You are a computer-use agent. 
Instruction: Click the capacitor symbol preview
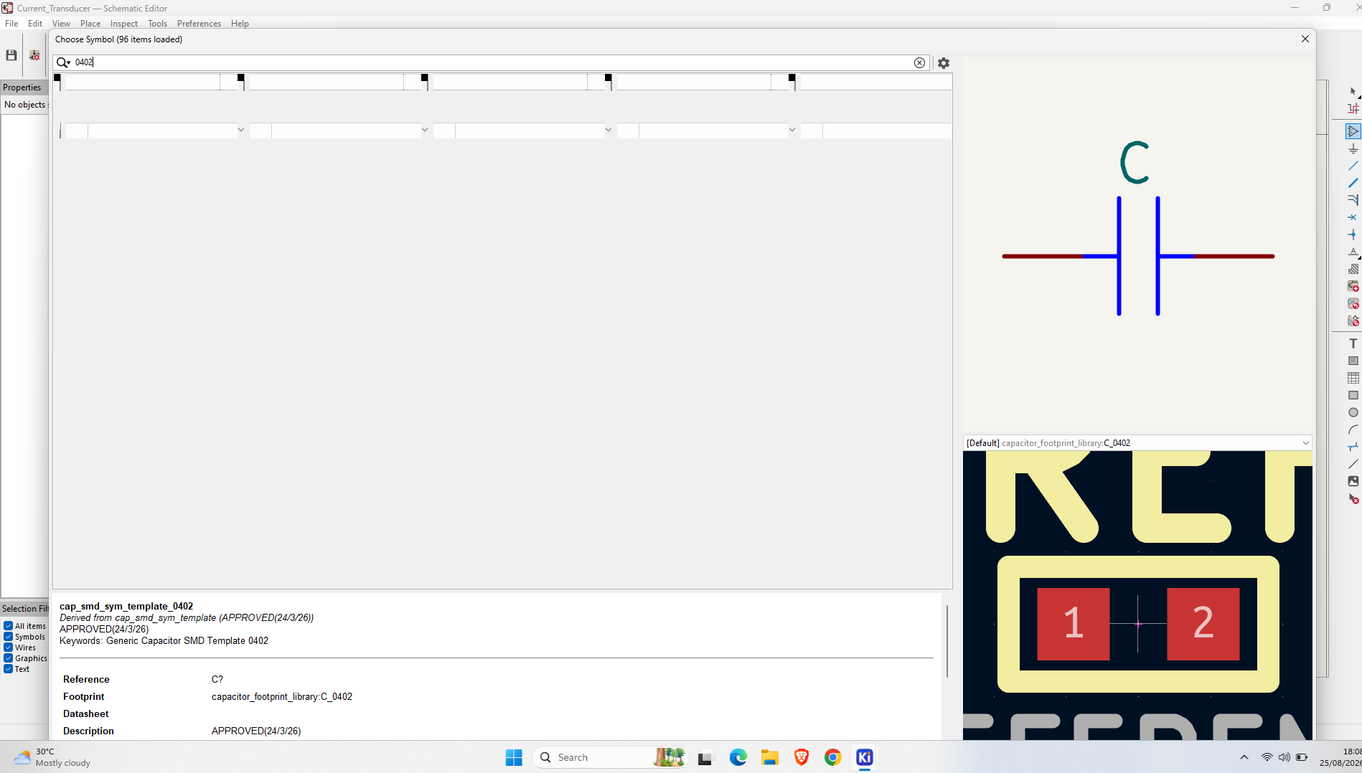1138,245
